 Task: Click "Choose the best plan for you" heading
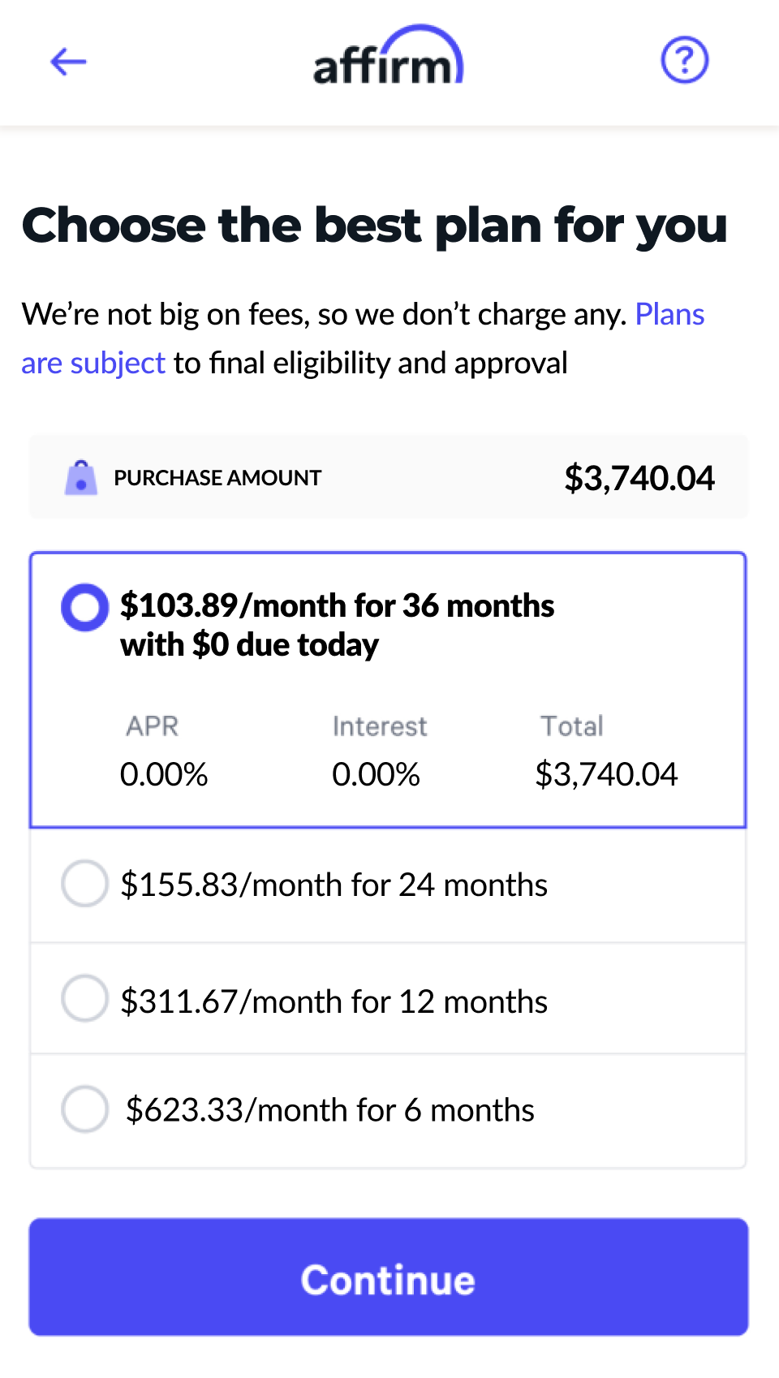tap(374, 226)
